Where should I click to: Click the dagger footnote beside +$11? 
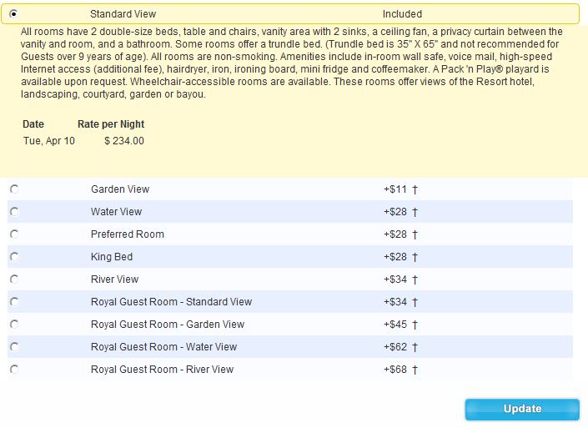click(x=415, y=189)
